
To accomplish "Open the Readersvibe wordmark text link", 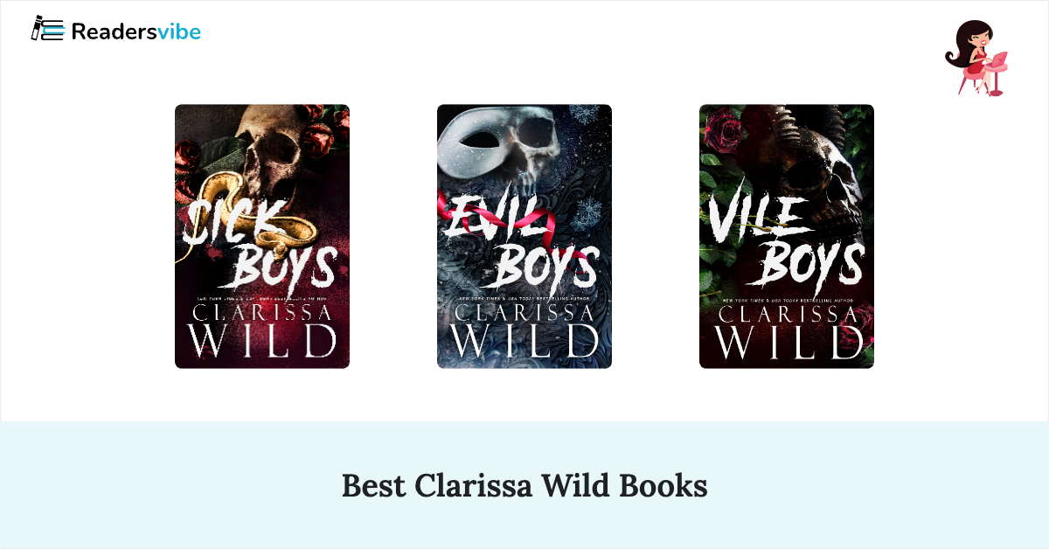I will click(135, 32).
